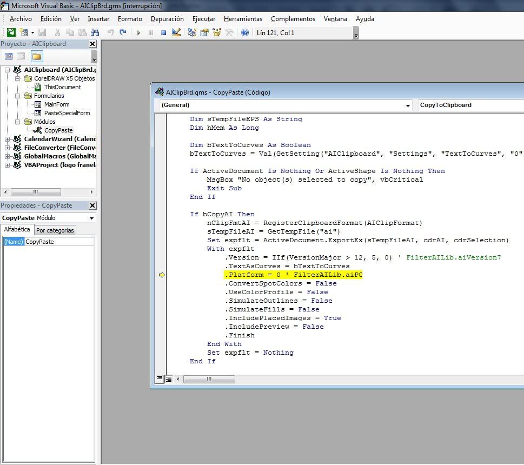Select MainForm in the project tree
The height and width of the screenshot is (465, 524).
coord(57,104)
